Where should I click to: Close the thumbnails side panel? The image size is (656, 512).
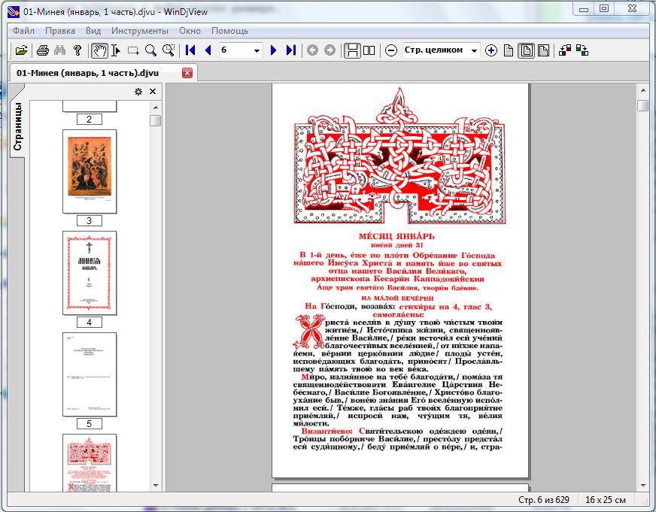click(x=153, y=92)
